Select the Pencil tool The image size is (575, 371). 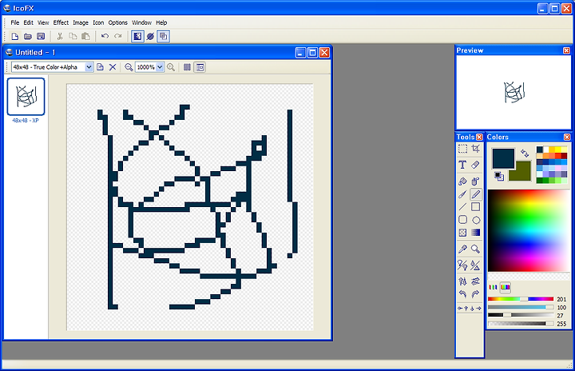coord(476,194)
